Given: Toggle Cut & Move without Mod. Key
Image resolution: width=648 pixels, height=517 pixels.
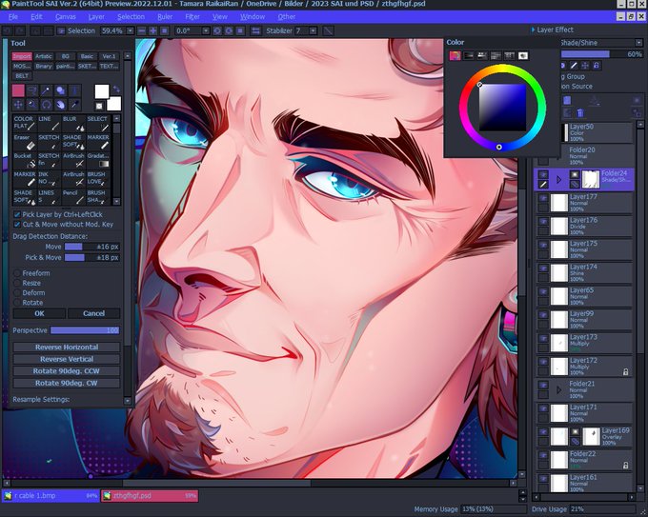Looking at the screenshot, I should coord(17,225).
